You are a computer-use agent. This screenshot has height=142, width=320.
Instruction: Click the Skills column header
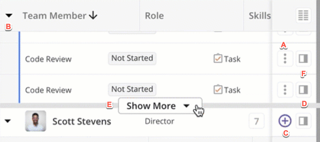click(x=259, y=16)
